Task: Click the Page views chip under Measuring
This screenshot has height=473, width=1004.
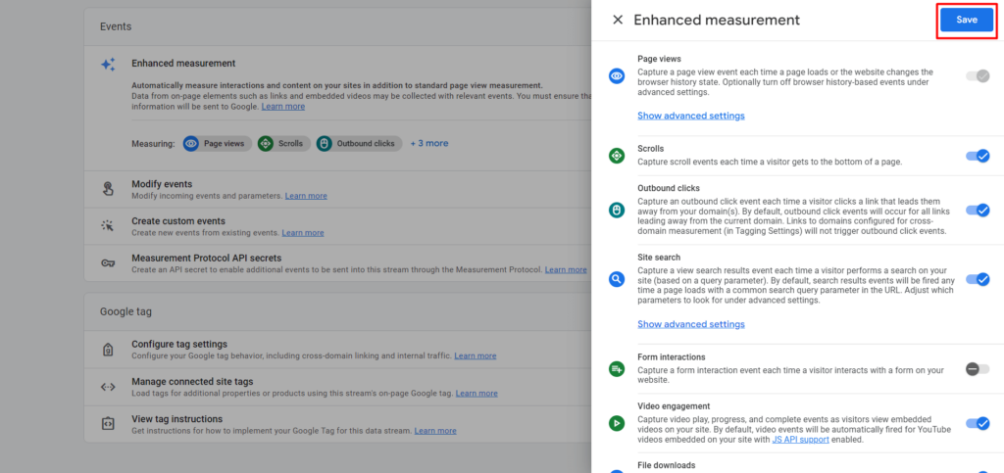Action: (218, 144)
